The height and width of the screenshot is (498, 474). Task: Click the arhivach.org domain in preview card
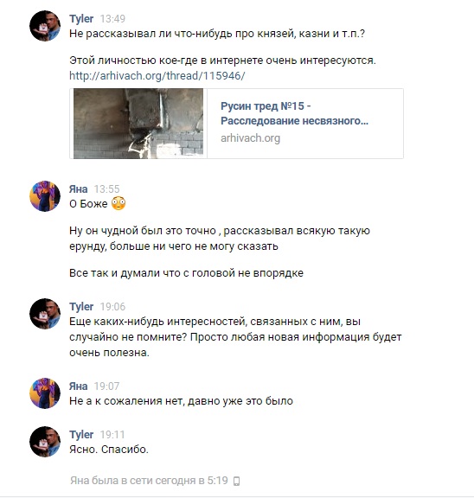pyautogui.click(x=250, y=137)
